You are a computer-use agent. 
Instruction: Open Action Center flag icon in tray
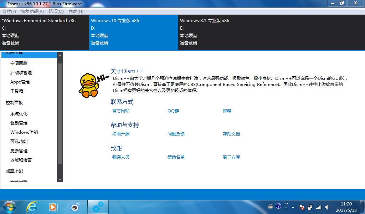coord(302,207)
